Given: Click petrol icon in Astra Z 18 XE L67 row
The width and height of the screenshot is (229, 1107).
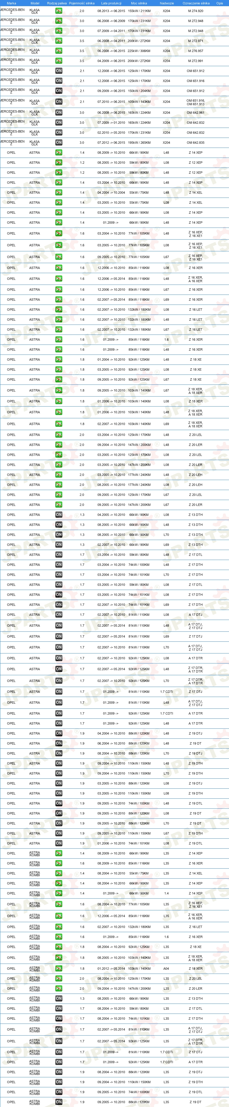Looking at the screenshot, I should pyautogui.click(x=59, y=379).
